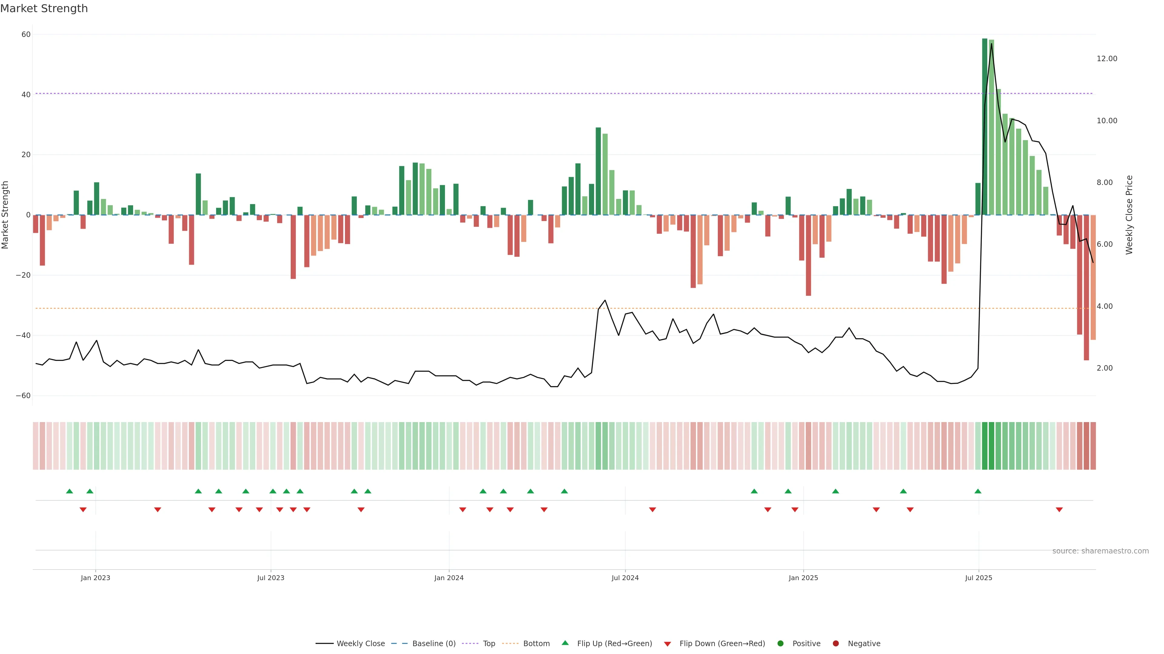Click Flip Down red triangle legend icon
The height and width of the screenshot is (654, 1164).
pos(667,644)
